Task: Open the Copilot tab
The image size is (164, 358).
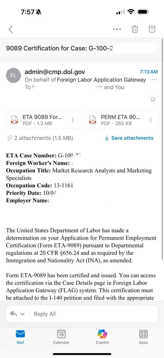Action: (x=102, y=337)
